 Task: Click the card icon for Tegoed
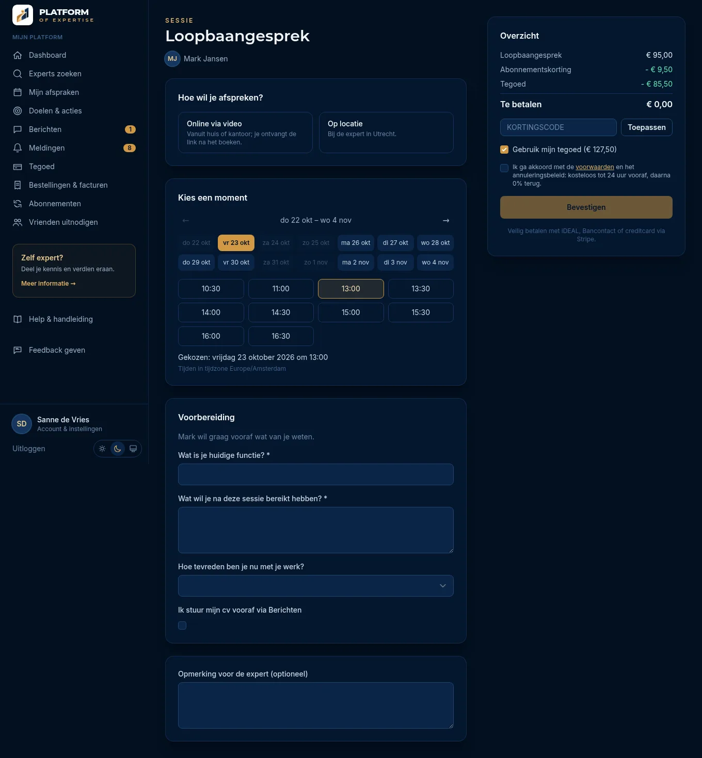point(18,167)
